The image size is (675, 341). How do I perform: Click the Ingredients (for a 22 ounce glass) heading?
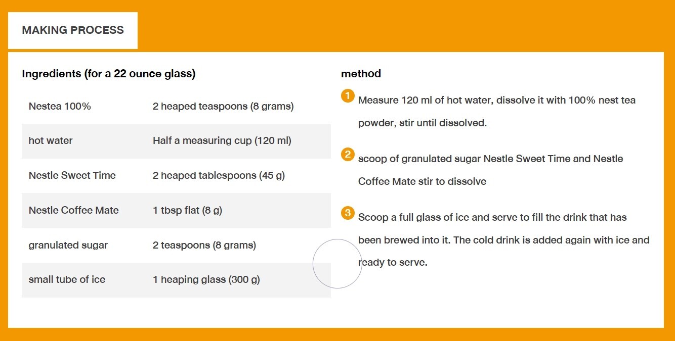click(x=109, y=74)
